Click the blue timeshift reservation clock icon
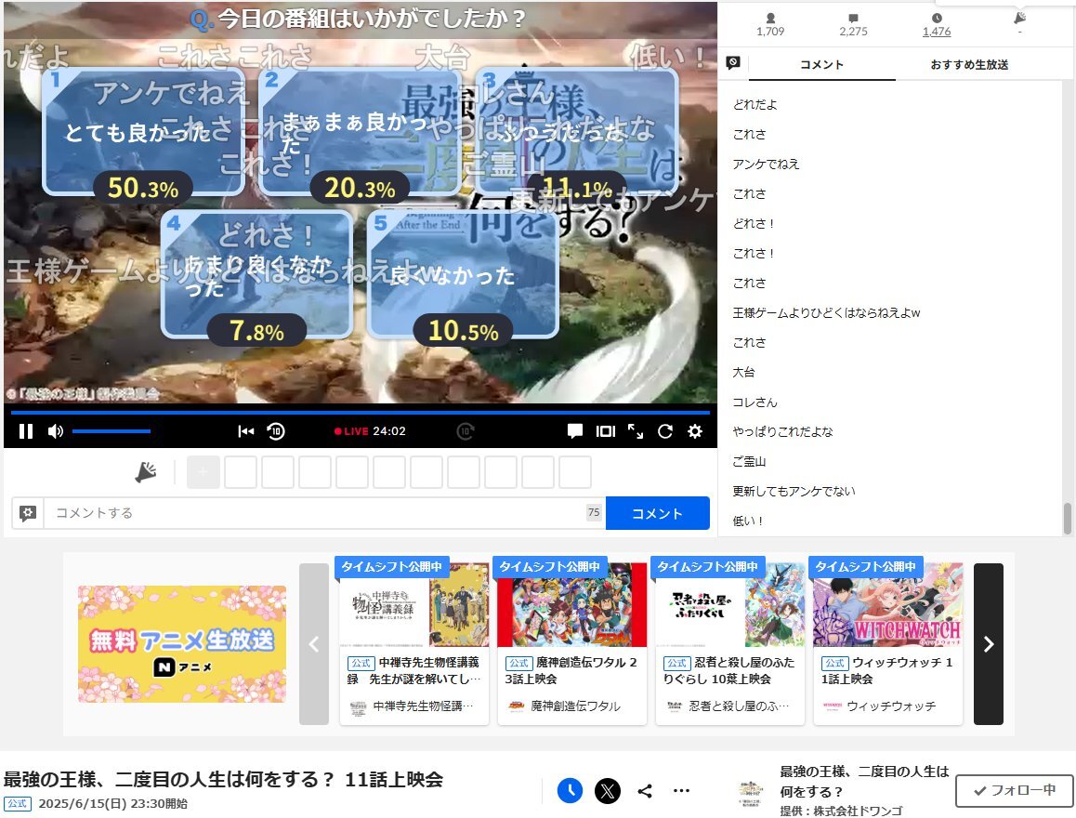Image resolution: width=1076 pixels, height=818 pixels. point(570,790)
